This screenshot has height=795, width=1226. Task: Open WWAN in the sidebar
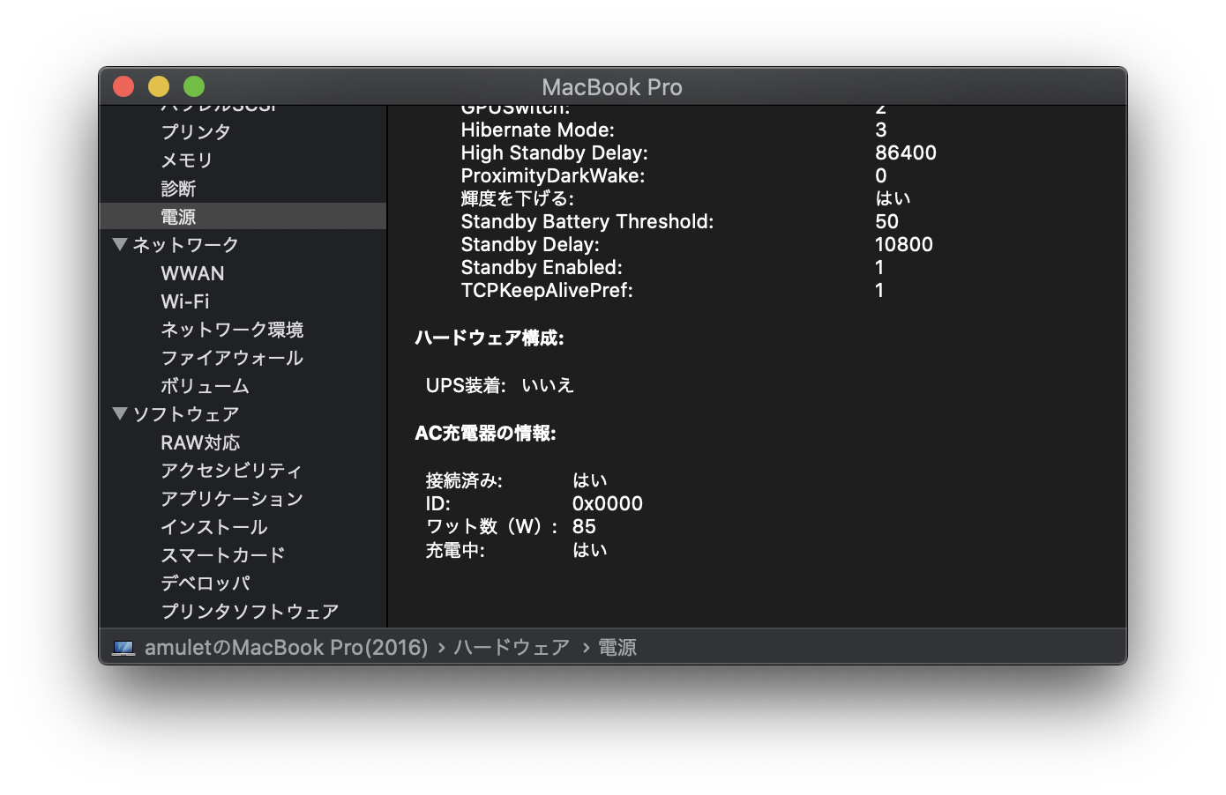point(192,273)
